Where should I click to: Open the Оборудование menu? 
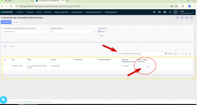[x=111, y=12]
